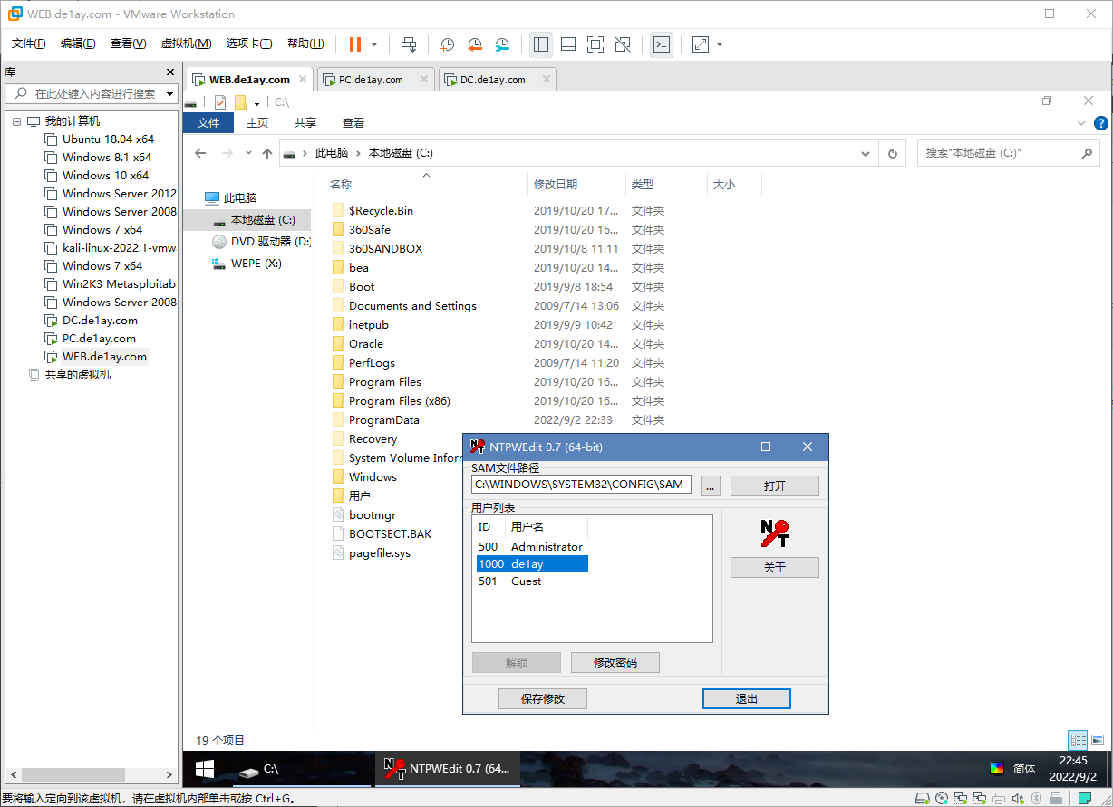1113x807 pixels.
Task: Click the library horizontal scrollbar
Action: (x=74, y=775)
